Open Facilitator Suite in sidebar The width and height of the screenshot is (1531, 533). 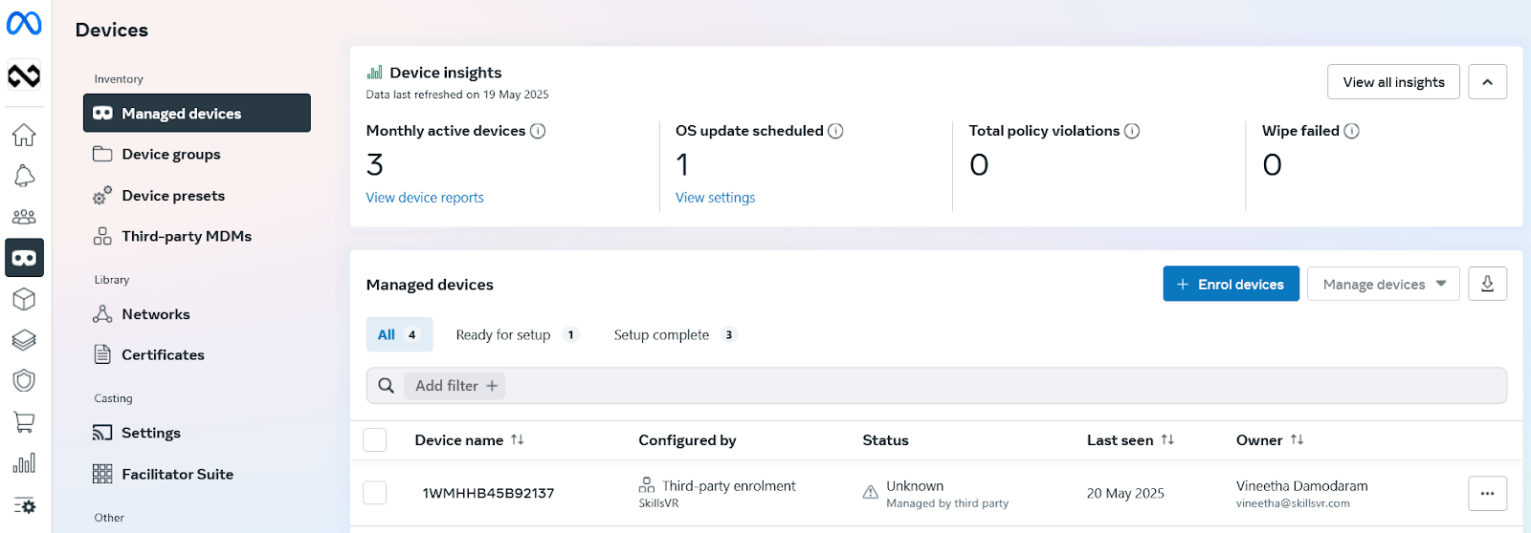tap(197, 474)
